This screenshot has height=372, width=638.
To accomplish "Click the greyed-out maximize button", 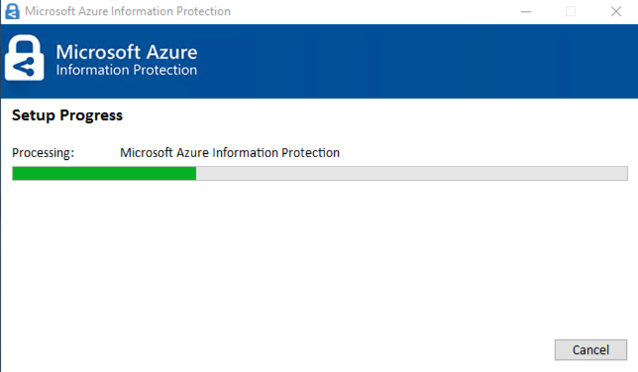I will tap(571, 12).
